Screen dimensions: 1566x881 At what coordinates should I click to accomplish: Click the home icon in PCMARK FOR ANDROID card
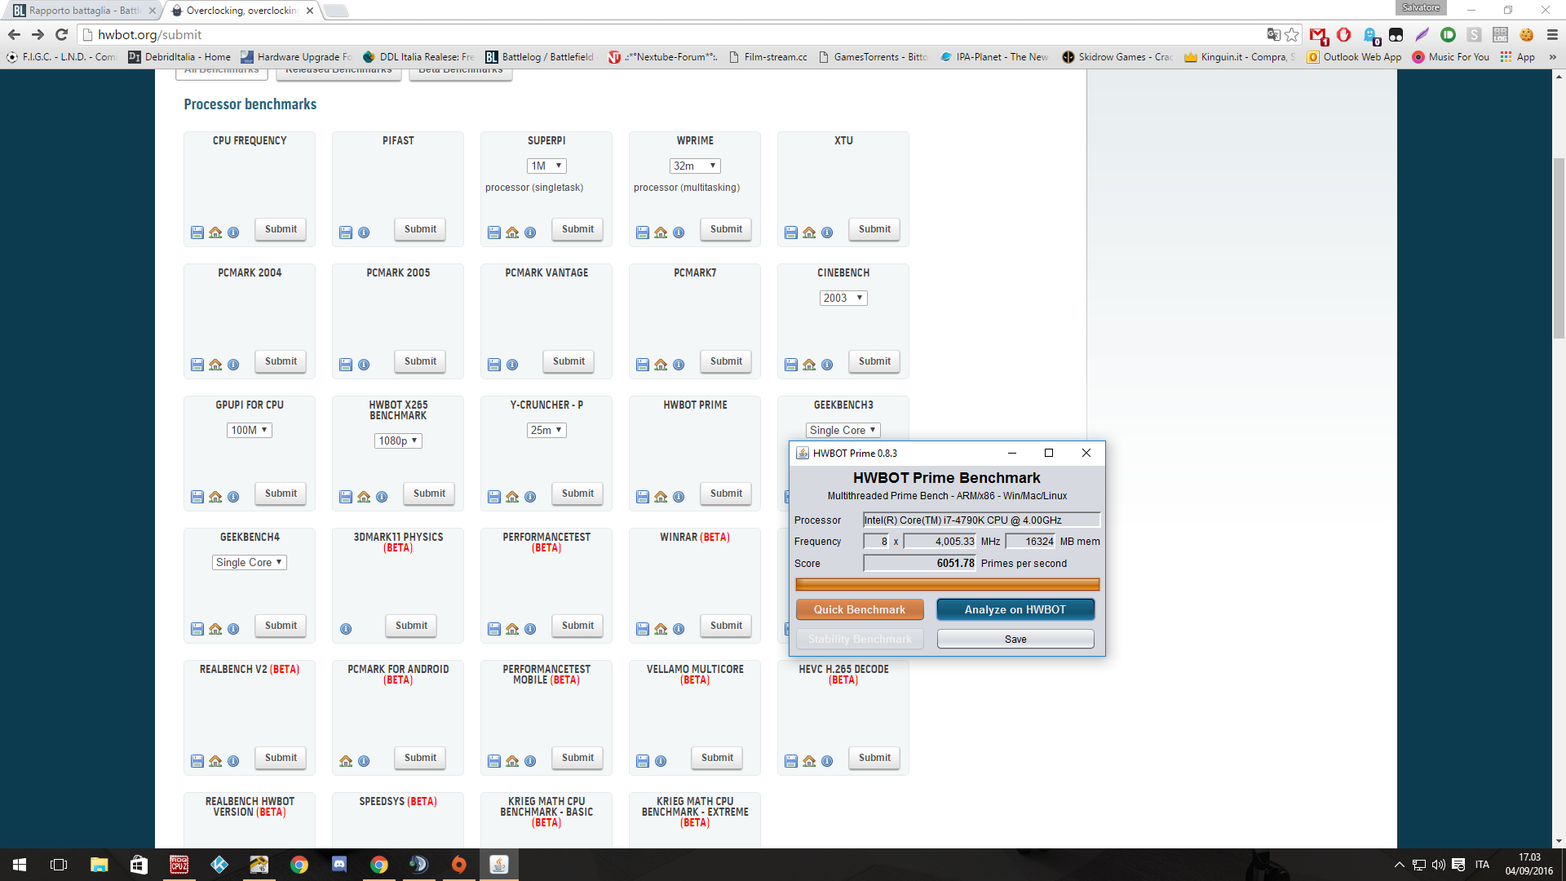click(x=346, y=761)
